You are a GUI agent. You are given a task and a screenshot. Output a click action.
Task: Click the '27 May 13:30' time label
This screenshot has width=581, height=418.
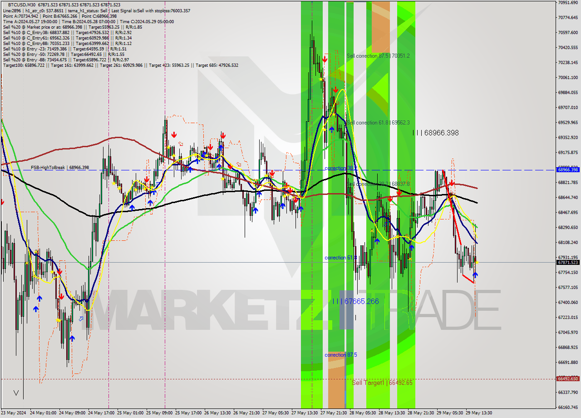[305, 413]
